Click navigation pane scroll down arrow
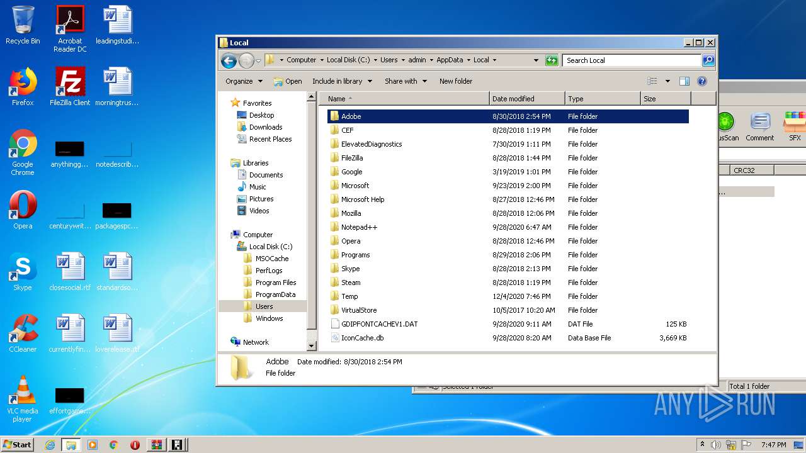This screenshot has height=453, width=806. (311, 346)
